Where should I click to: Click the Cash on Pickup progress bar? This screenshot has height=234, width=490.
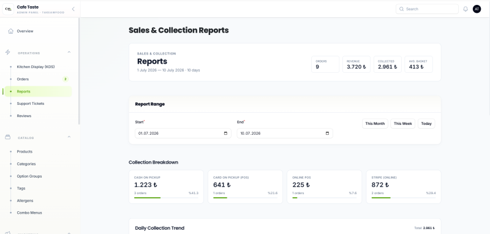[166, 197]
